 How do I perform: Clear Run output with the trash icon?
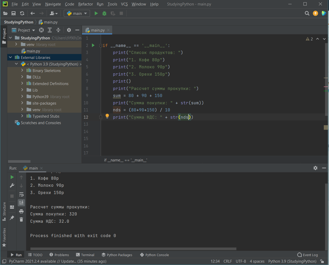[x=21, y=219]
